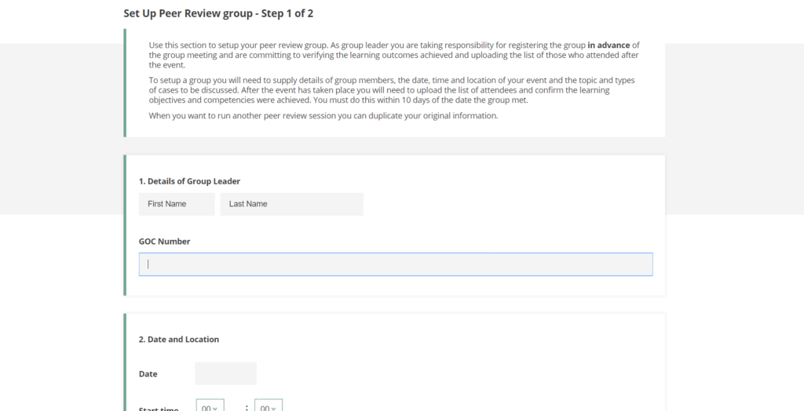
Task: Click the green bar beside Date and Location
Action: click(x=125, y=361)
